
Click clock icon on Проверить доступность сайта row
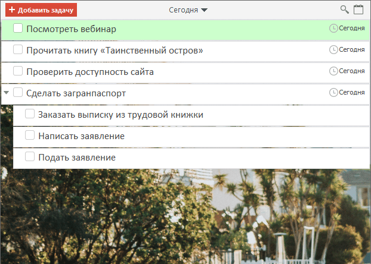pyautogui.click(x=333, y=71)
